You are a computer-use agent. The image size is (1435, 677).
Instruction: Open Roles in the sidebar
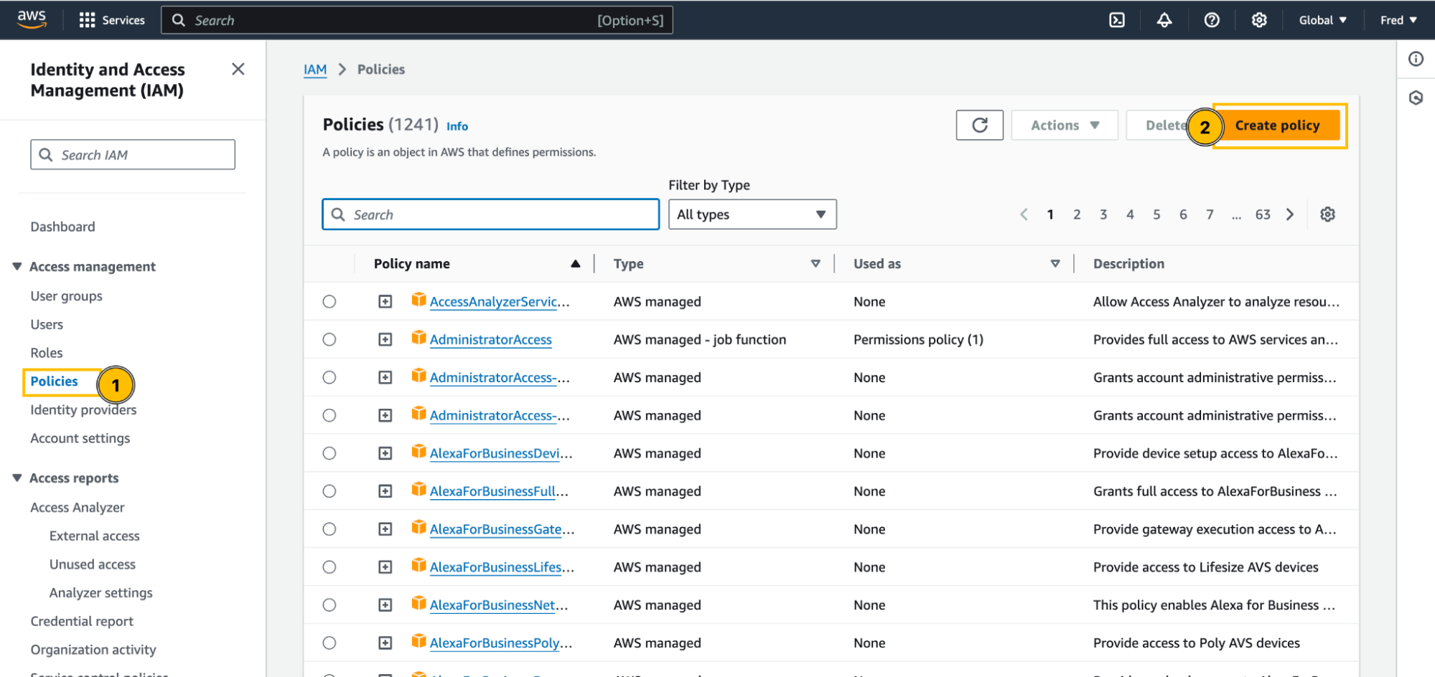click(x=47, y=353)
